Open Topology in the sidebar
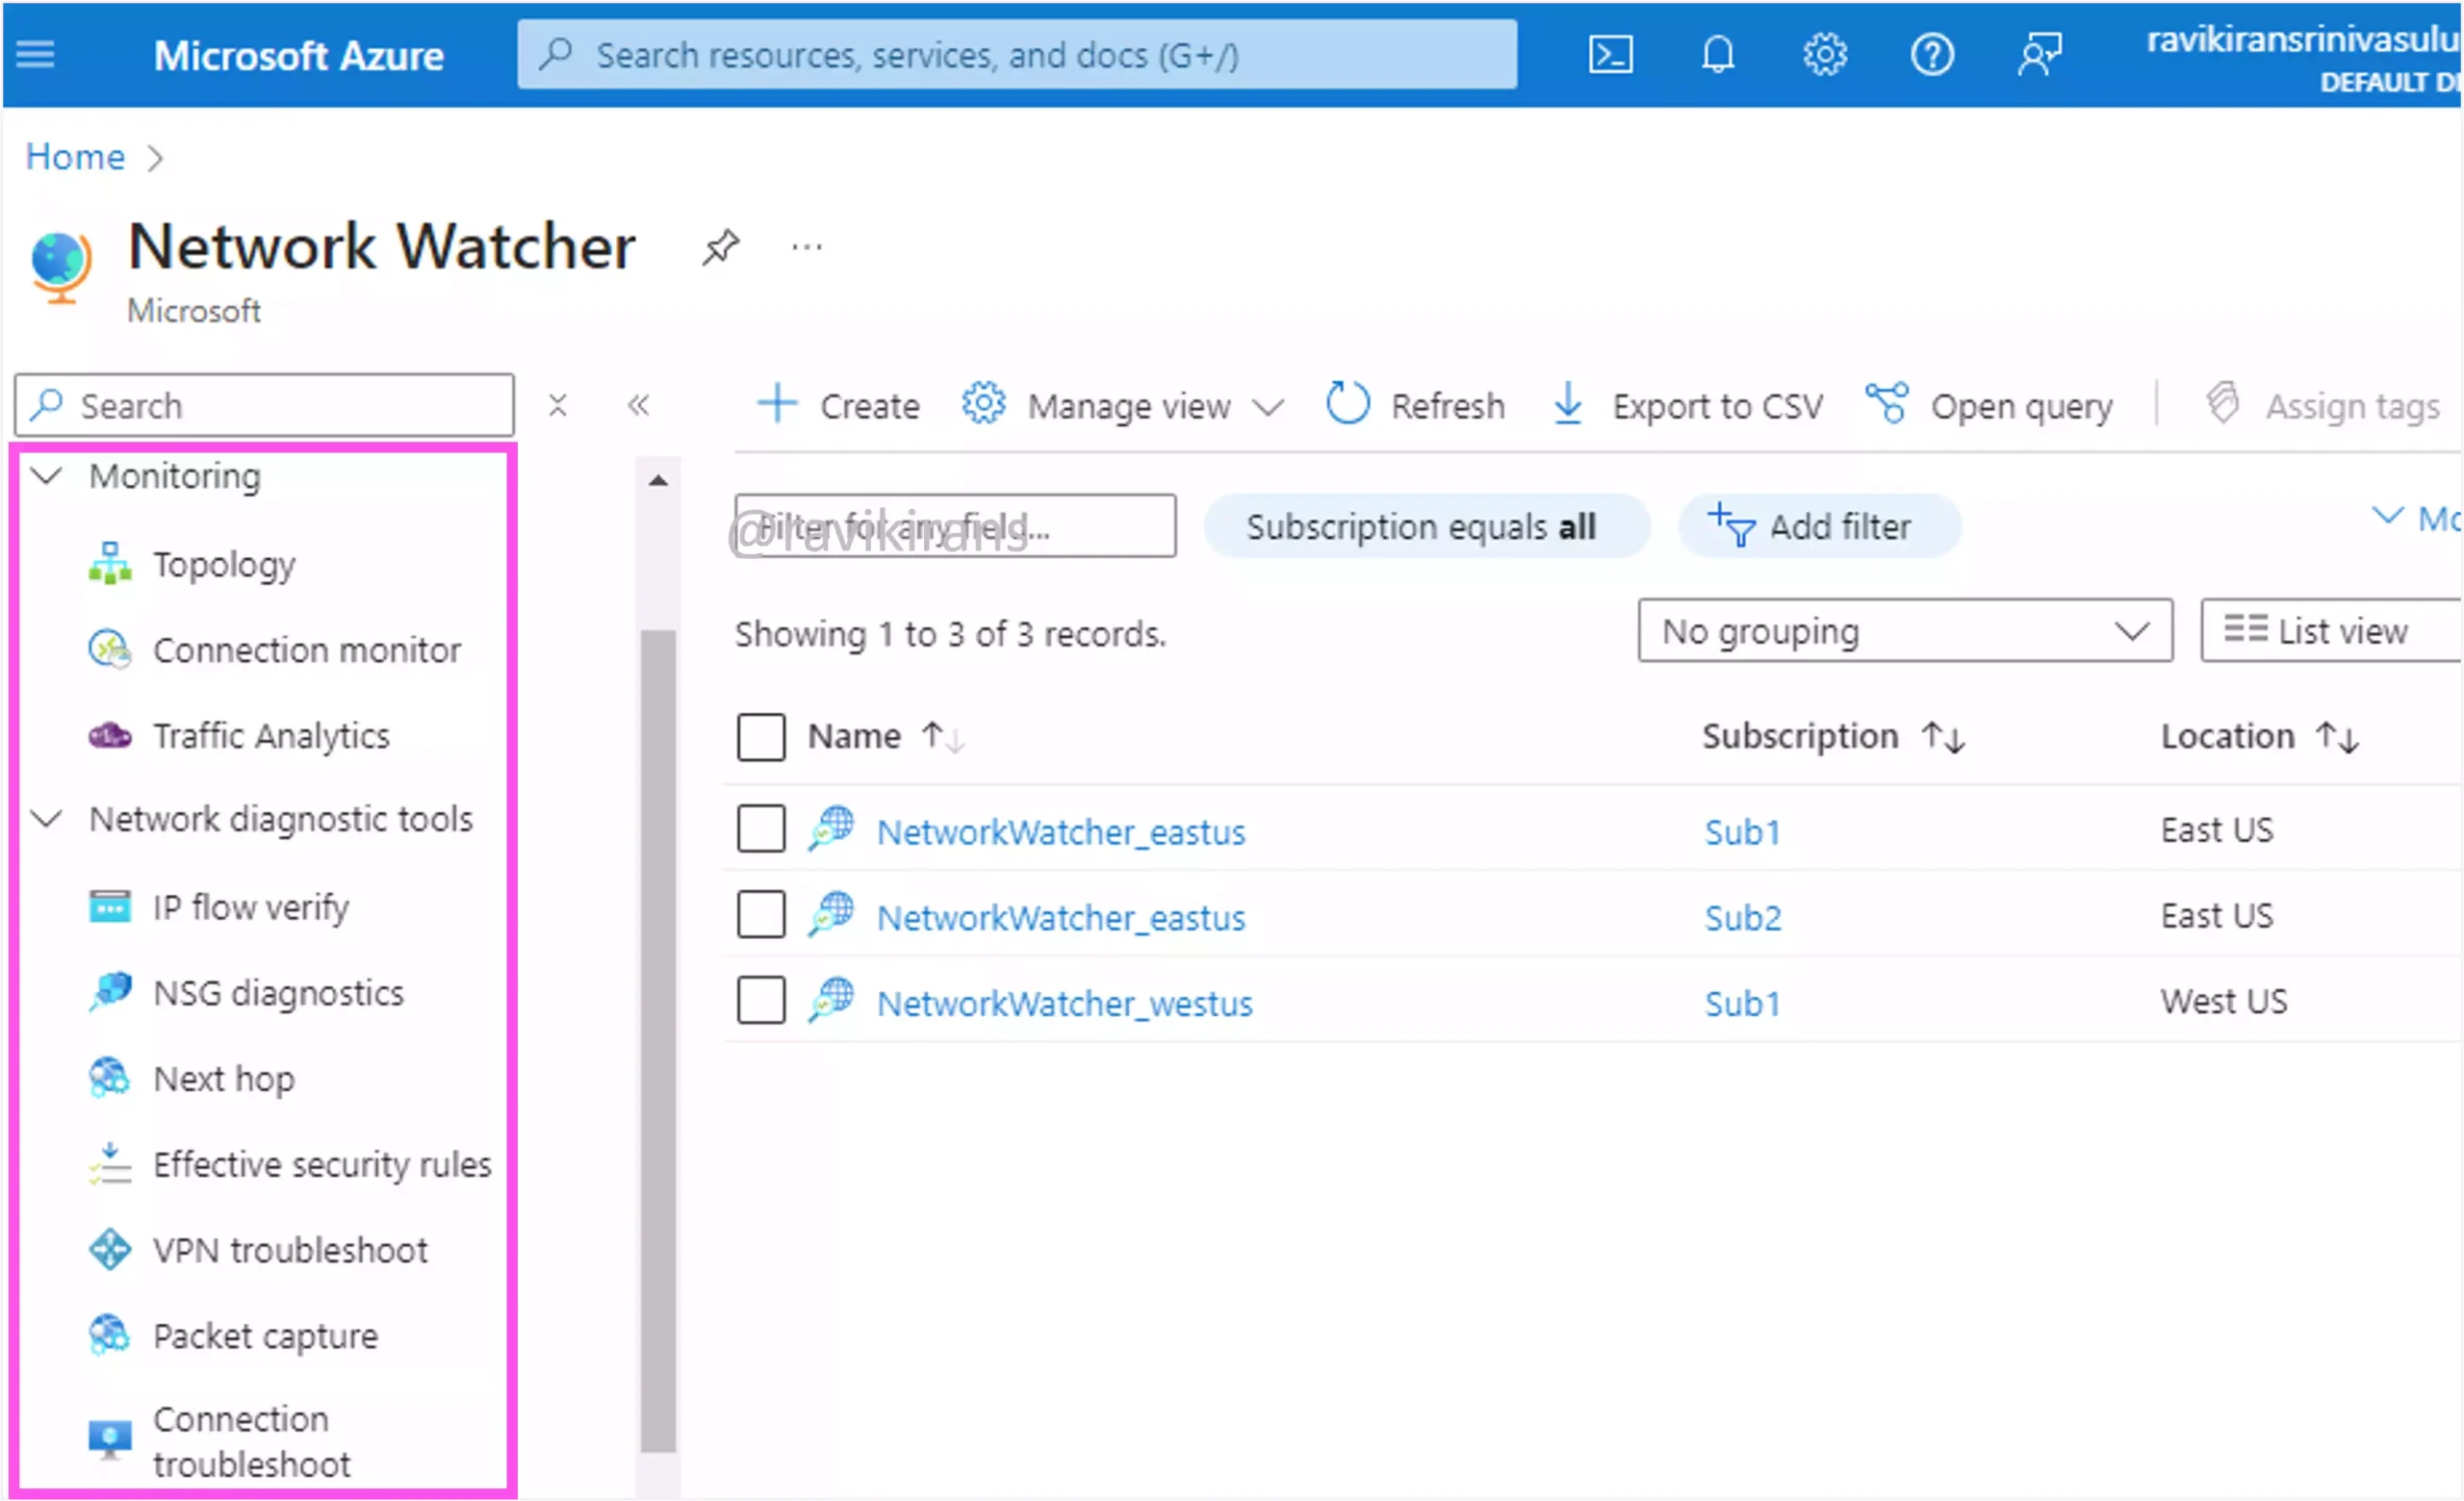This screenshot has height=1501, width=2464. 225,565
